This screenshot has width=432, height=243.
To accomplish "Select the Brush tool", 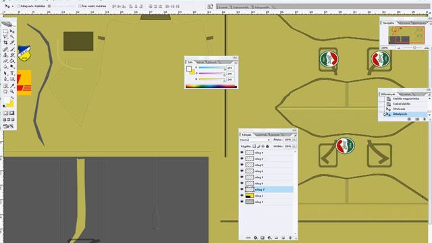I will 12,49.
